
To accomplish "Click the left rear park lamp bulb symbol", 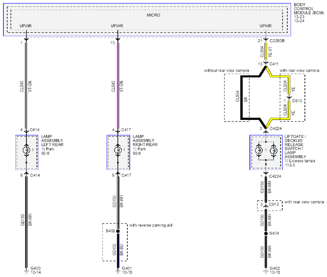I will tap(26, 150).
